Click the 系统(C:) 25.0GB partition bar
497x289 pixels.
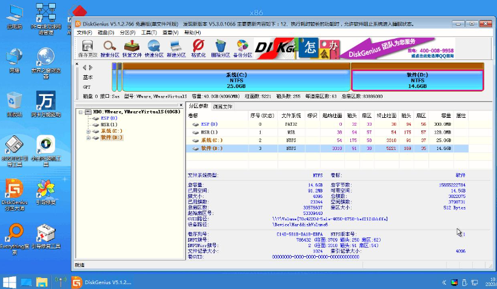click(x=236, y=77)
